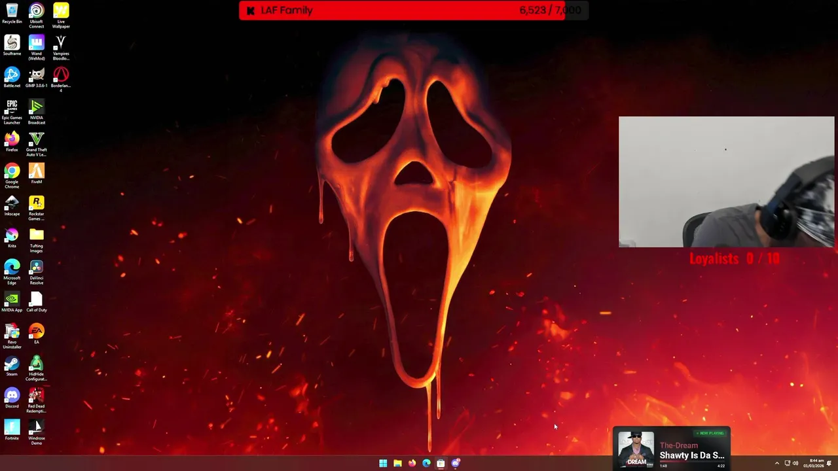This screenshot has width=838, height=471.
Task: Click the Loyalists 0 / 10 counter
Action: tap(735, 258)
